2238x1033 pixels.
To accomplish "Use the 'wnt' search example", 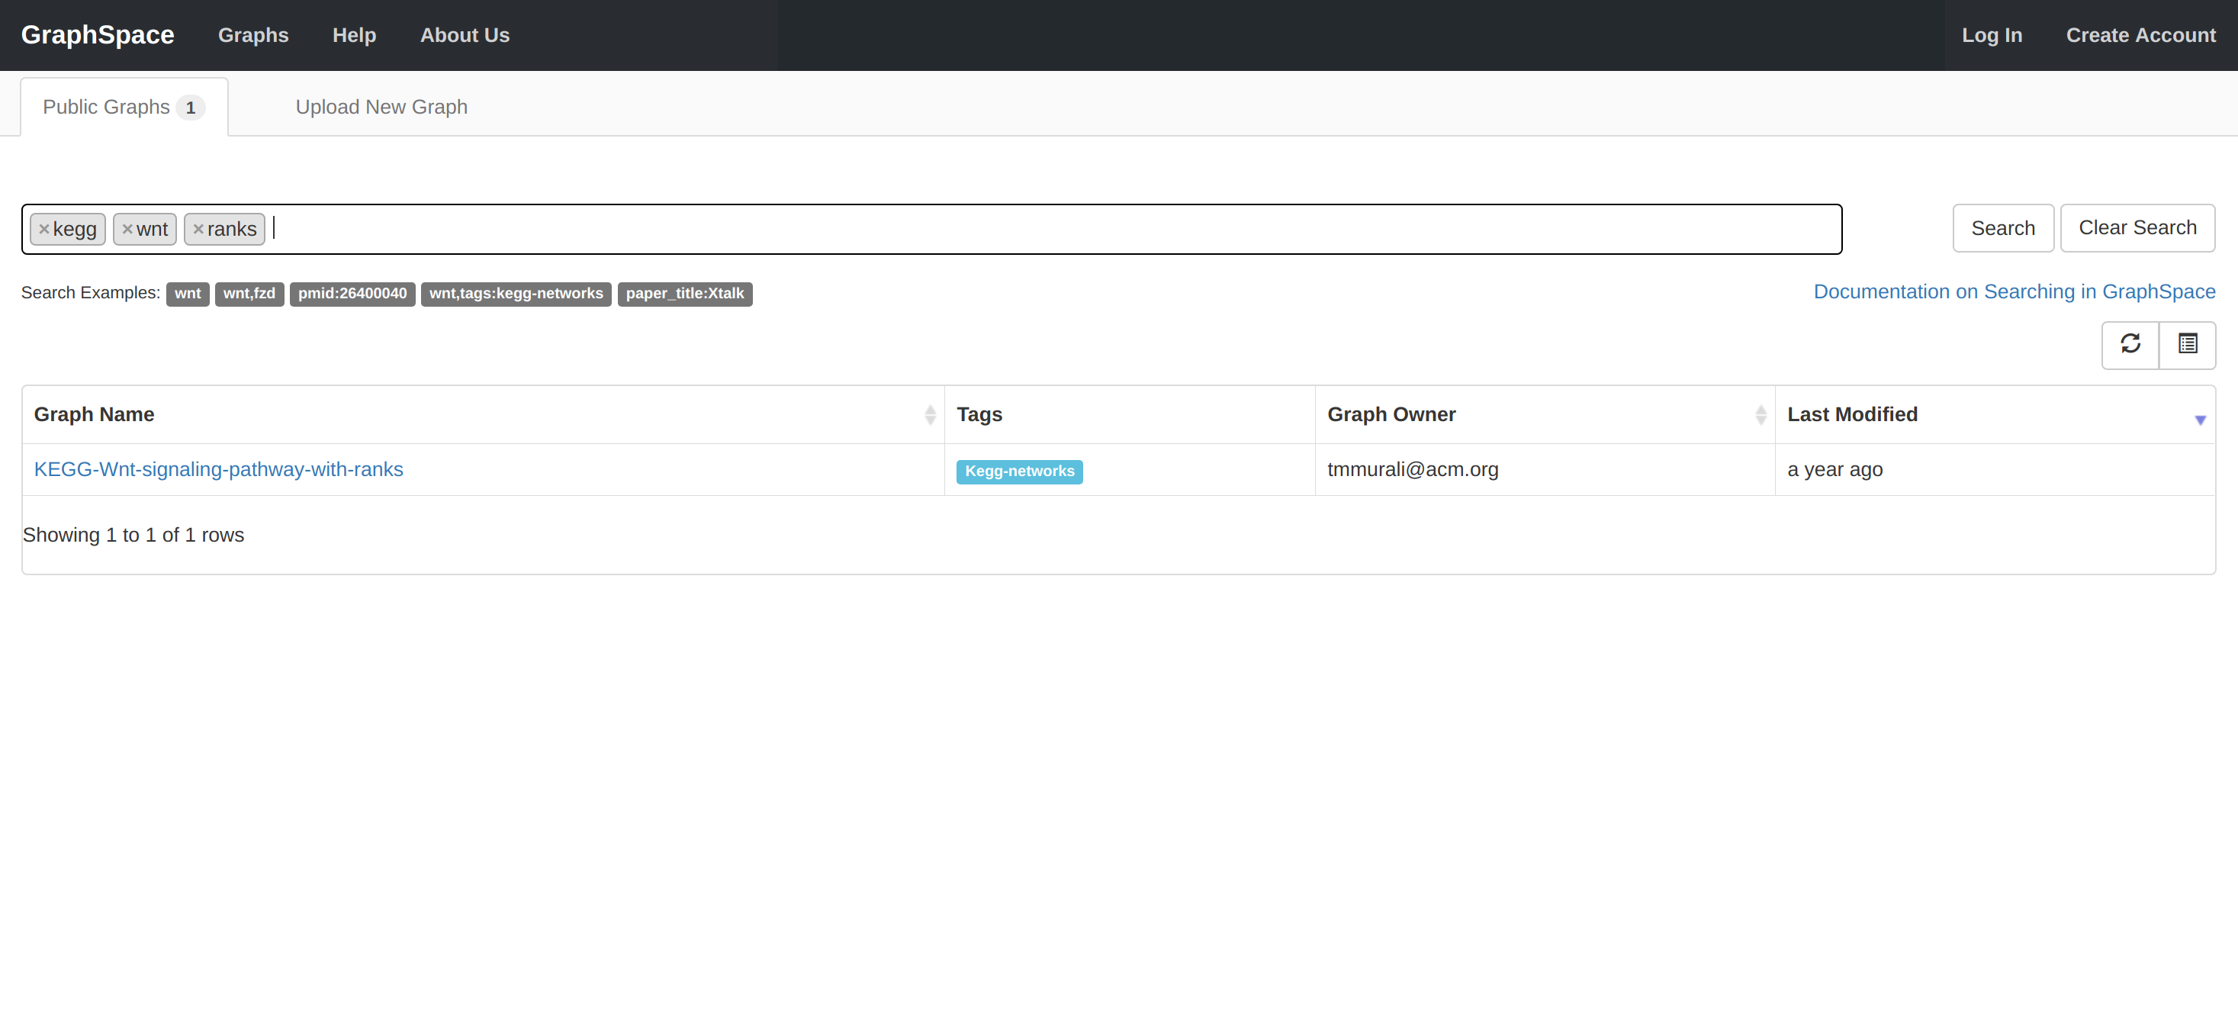I will pos(188,294).
